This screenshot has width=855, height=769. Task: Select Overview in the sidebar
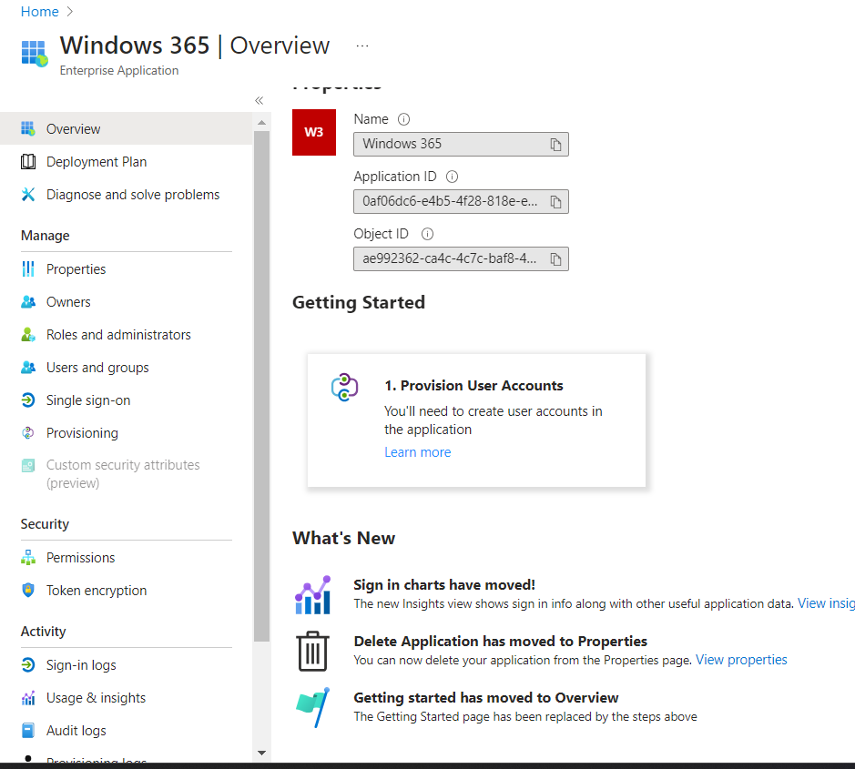coord(126,128)
